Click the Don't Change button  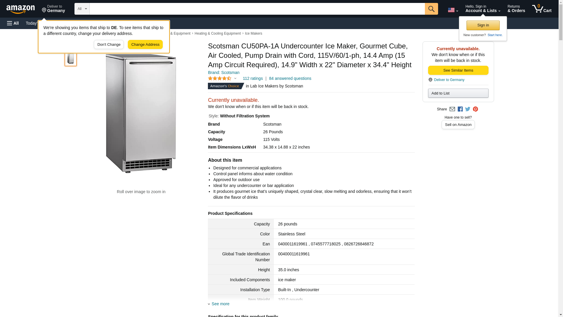[109, 45]
